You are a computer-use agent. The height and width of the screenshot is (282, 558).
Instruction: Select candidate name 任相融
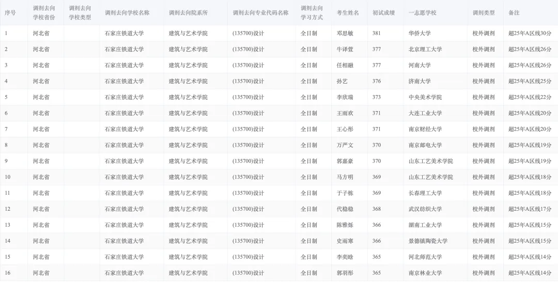(x=345, y=66)
